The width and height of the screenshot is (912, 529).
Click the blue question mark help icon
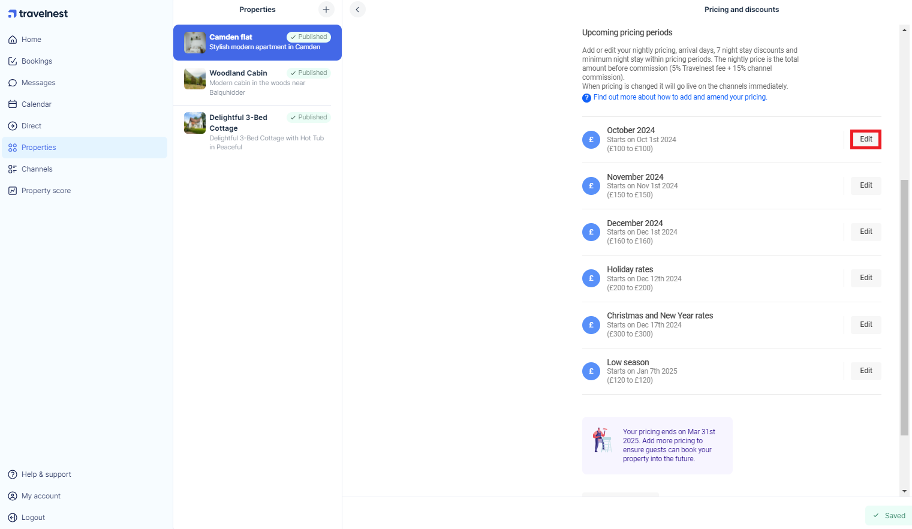pyautogui.click(x=586, y=98)
